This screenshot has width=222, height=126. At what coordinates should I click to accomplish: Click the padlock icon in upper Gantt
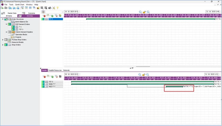point(144,12)
